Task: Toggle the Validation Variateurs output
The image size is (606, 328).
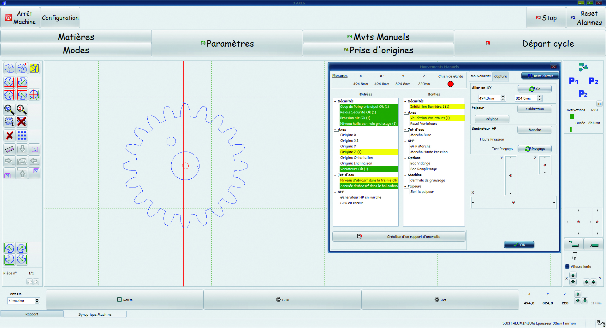Action: 430,118
